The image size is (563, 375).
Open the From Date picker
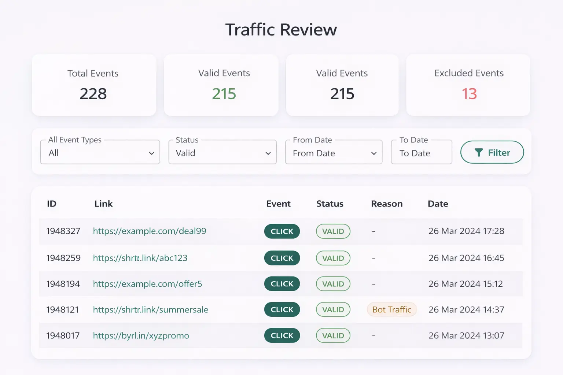click(334, 152)
